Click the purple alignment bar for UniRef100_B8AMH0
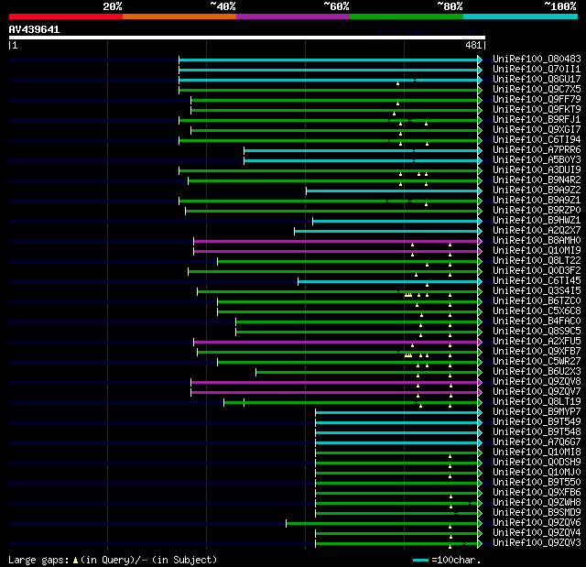This screenshot has height=567, width=586. (x=336, y=242)
